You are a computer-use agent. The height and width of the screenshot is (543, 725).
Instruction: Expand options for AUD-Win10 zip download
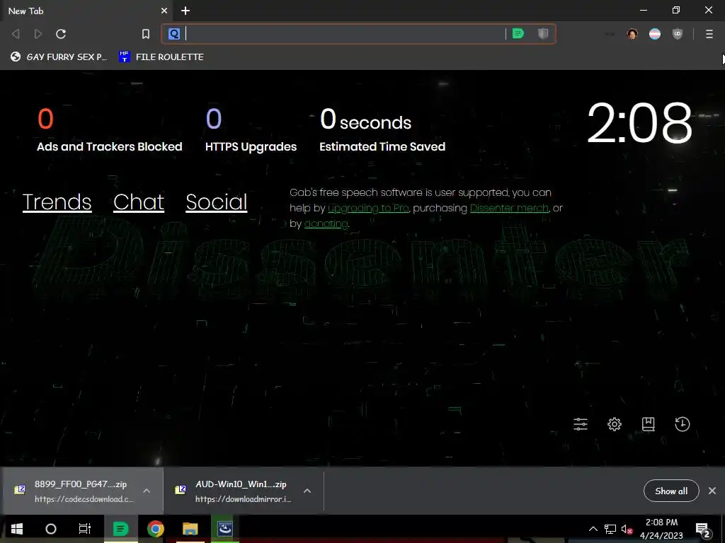pos(307,491)
